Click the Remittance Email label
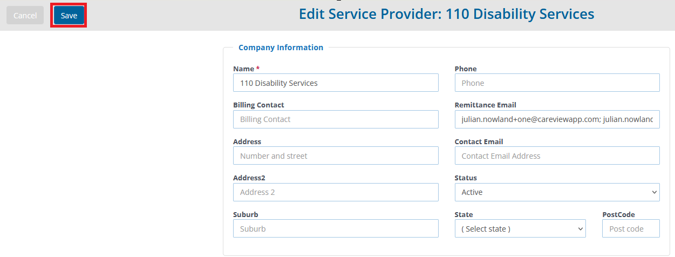 (486, 105)
